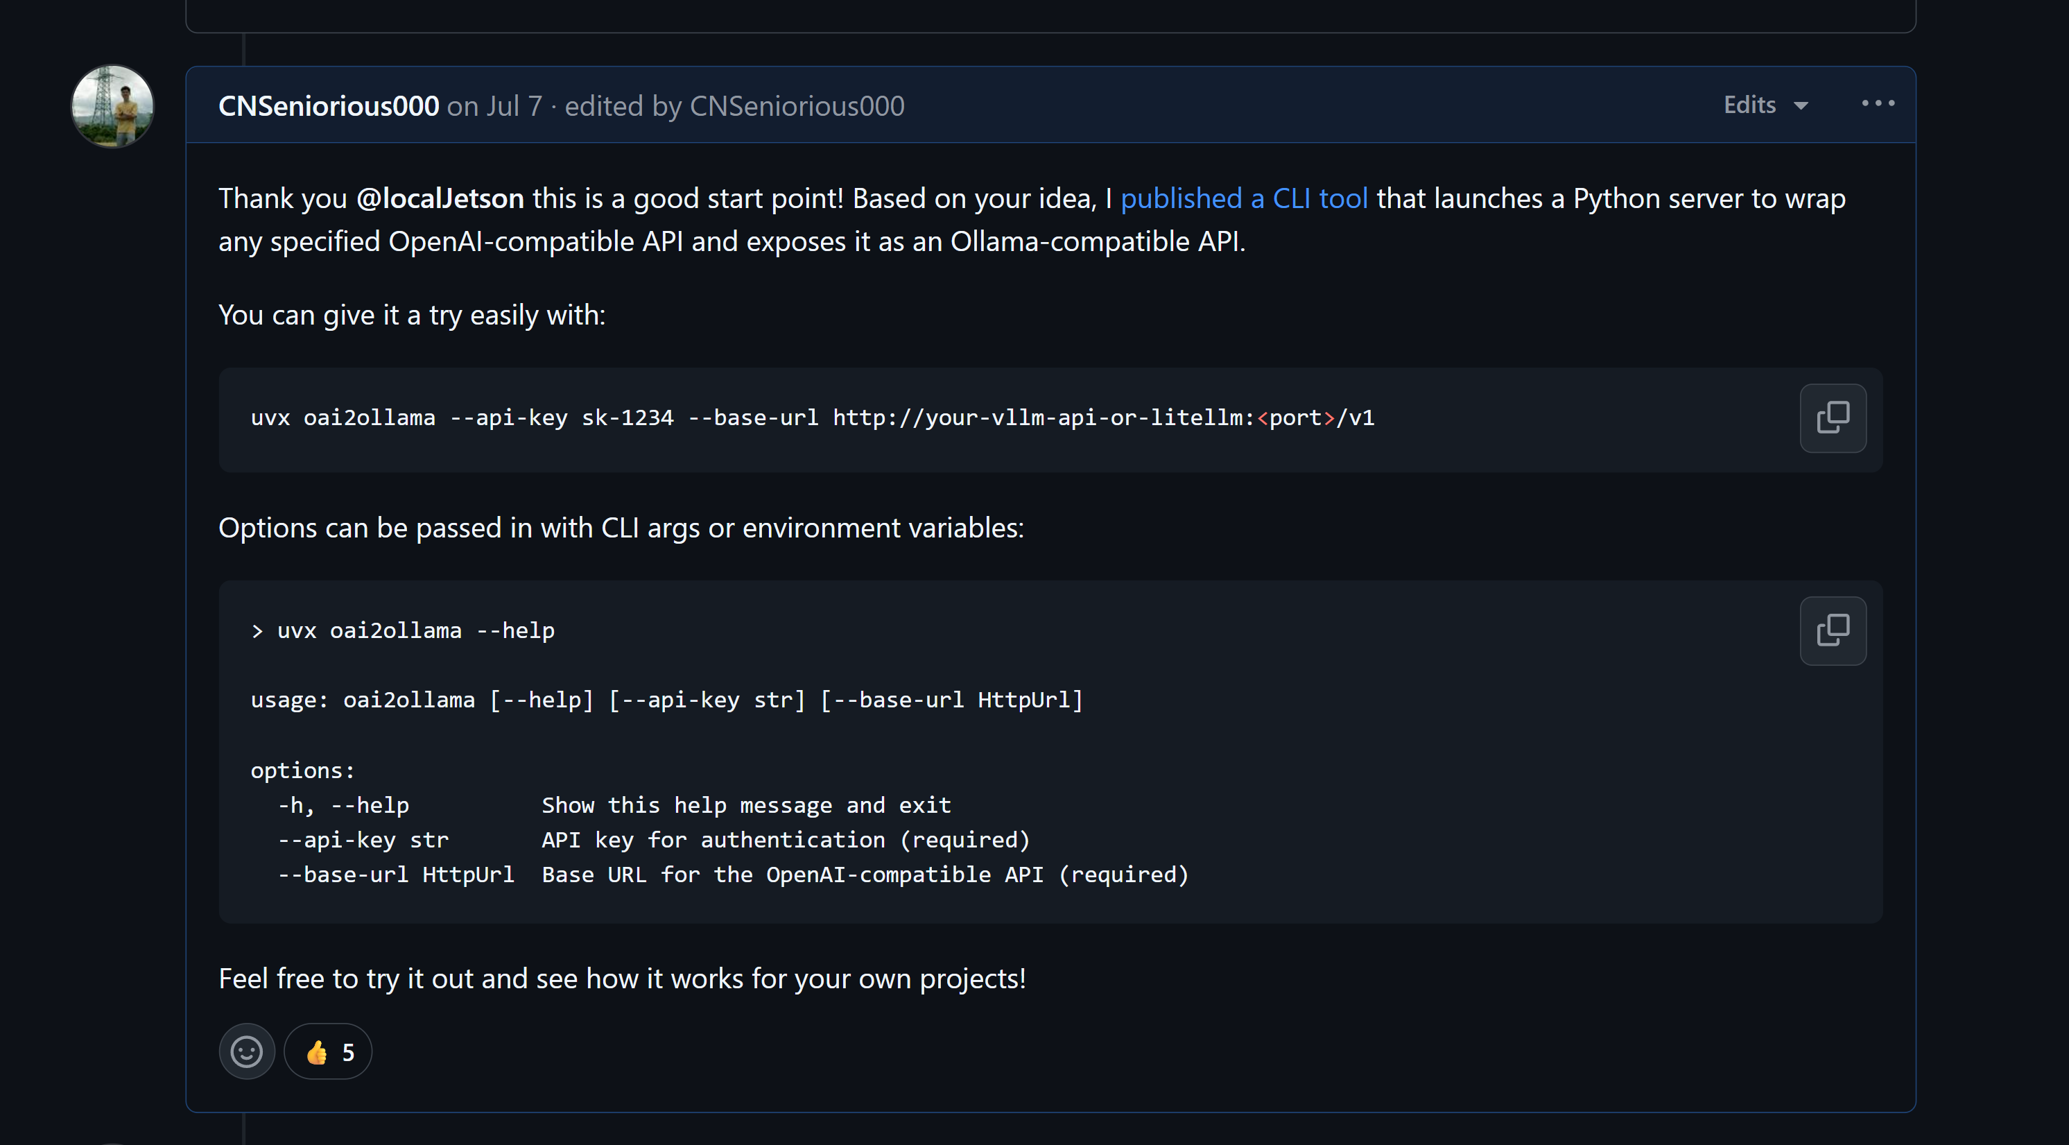Click the '> uvx oai2ollama --help' prompt line
Image resolution: width=2069 pixels, height=1145 pixels.
(x=402, y=630)
